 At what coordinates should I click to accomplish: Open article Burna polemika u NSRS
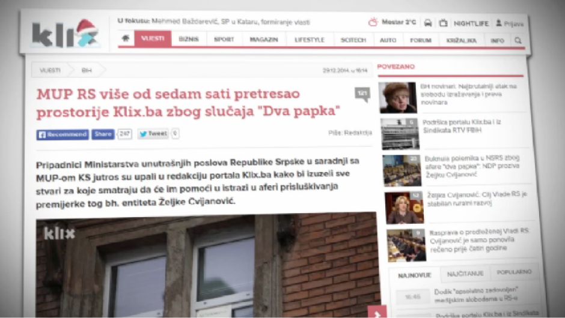[472, 167]
